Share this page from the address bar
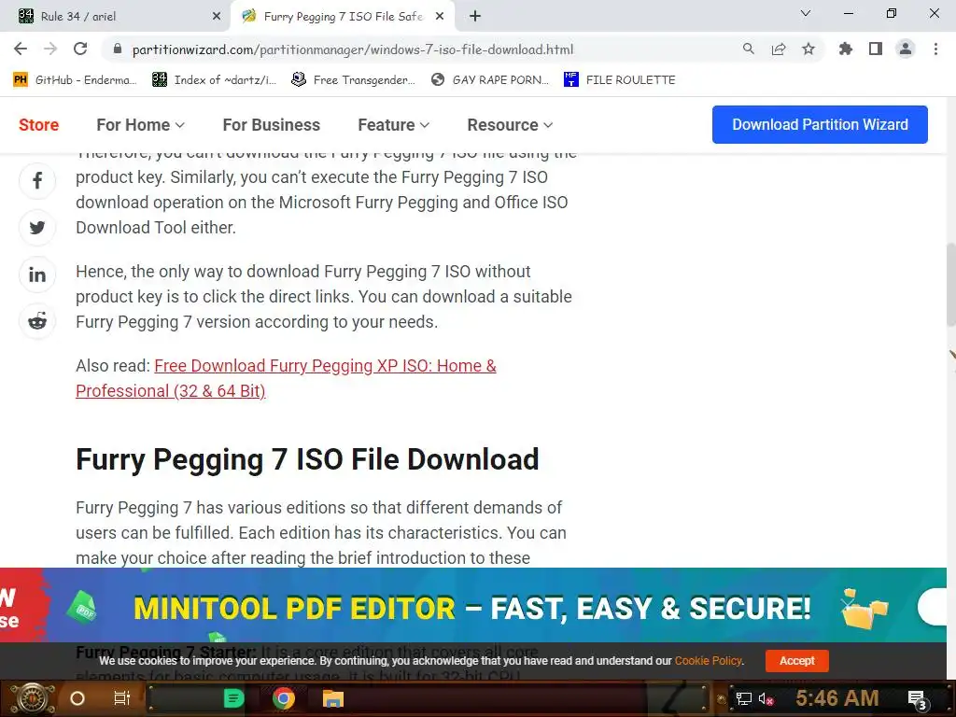This screenshot has height=717, width=956. (x=778, y=49)
